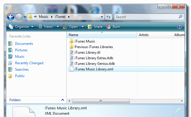The image size is (191, 117).
Task: Click the Music sidebar icon
Action: pyautogui.click(x=11, y=57)
